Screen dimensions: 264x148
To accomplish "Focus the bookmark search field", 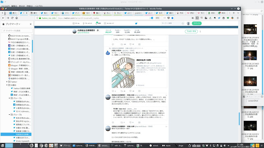I will coord(17,31).
